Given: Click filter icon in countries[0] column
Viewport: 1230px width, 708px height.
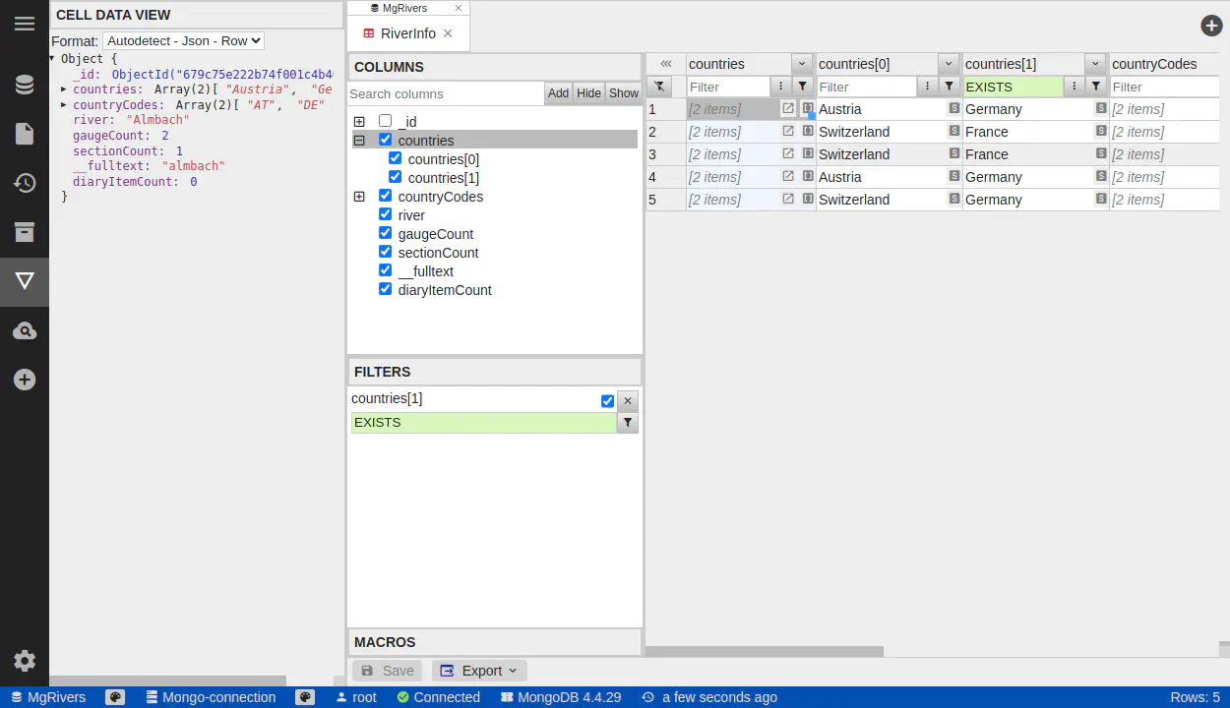Looking at the screenshot, I should coord(950,87).
